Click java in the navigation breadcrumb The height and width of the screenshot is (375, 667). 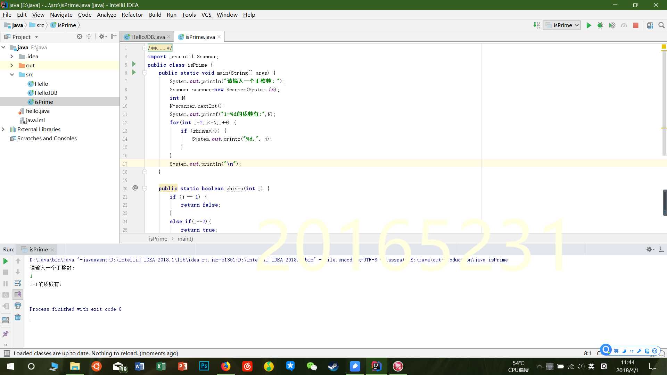click(x=14, y=25)
